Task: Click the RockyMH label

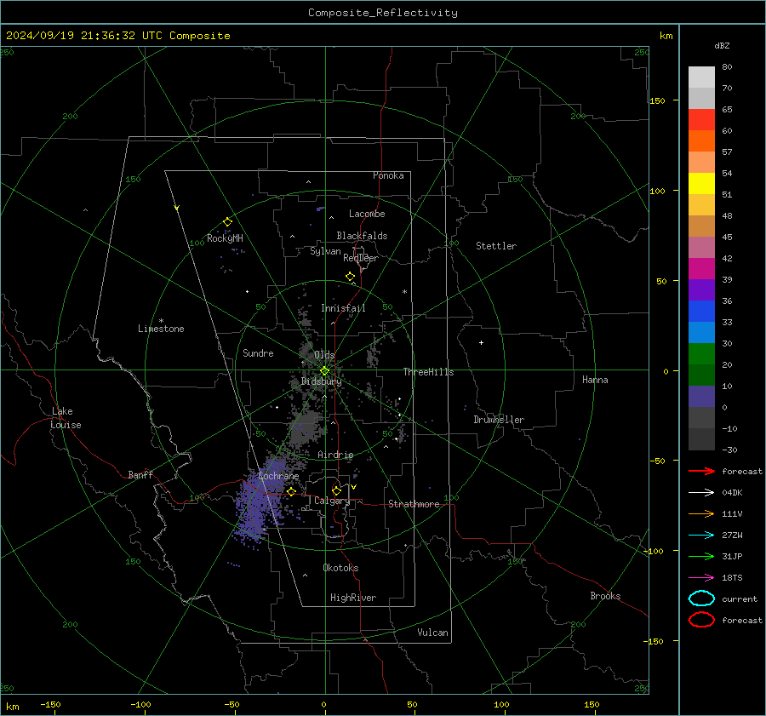Action: click(x=225, y=238)
